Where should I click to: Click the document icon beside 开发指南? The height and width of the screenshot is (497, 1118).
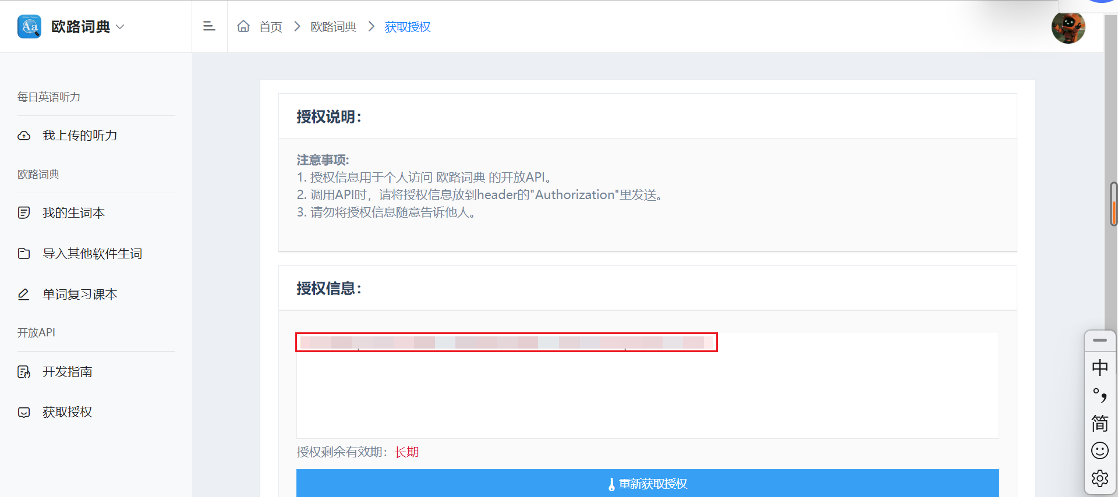tap(24, 372)
